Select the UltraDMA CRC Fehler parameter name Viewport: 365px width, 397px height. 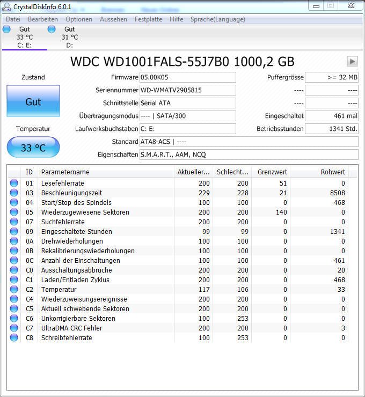tap(72, 328)
